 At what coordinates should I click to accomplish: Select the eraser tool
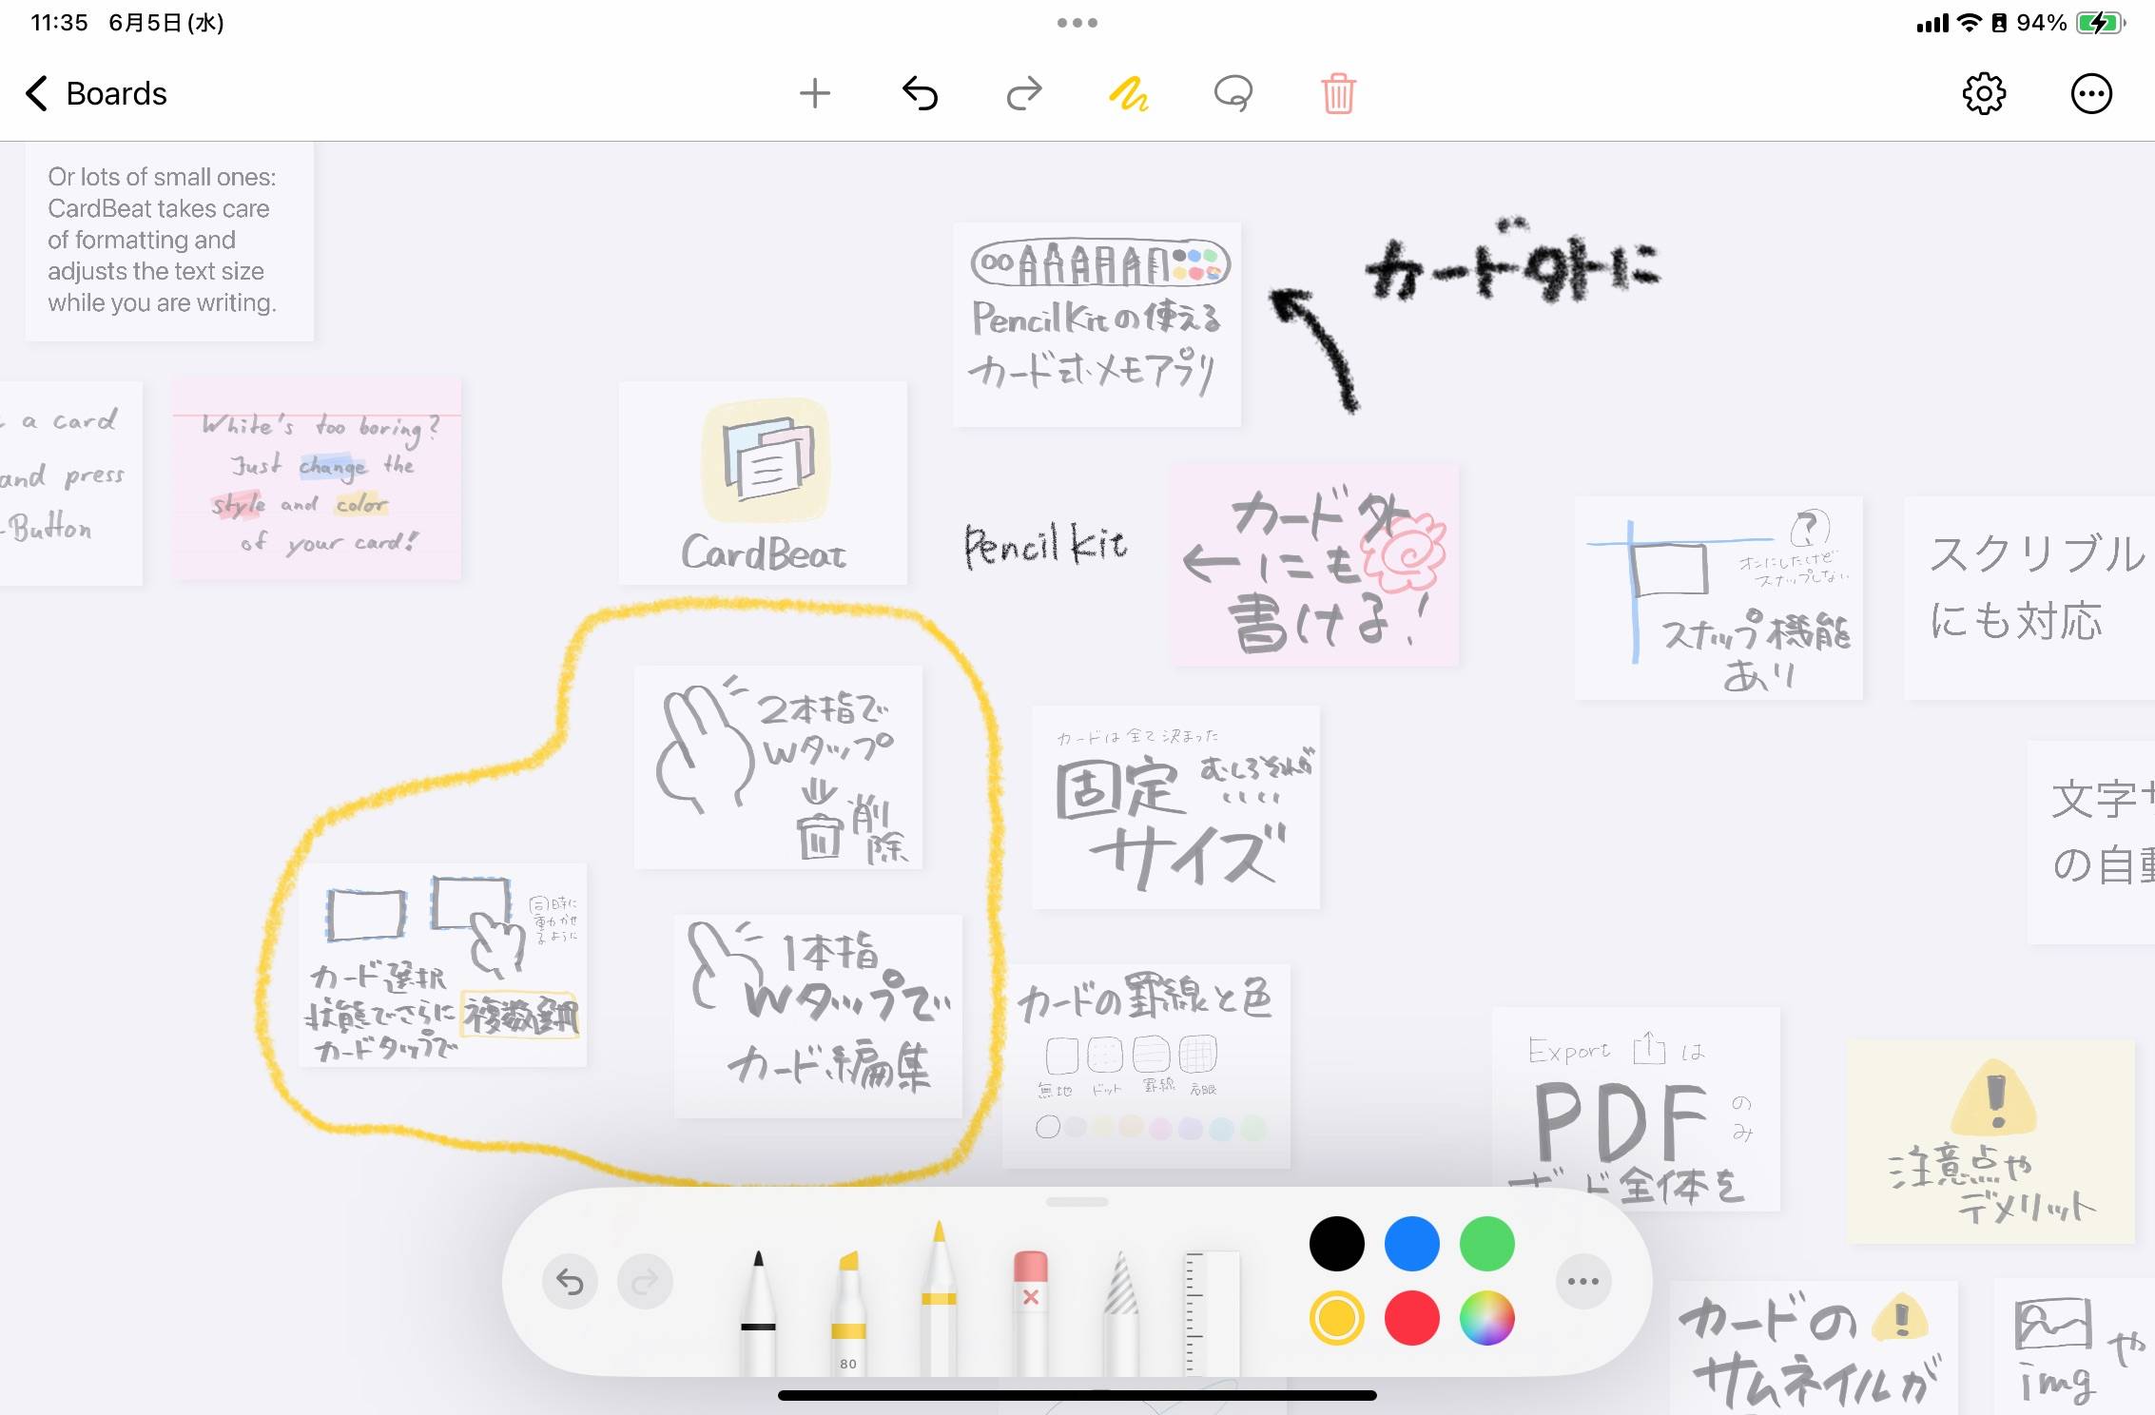[1030, 1312]
